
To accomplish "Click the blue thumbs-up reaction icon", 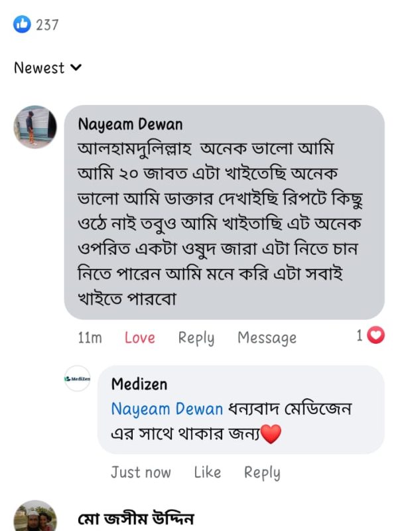I will pos(22,25).
